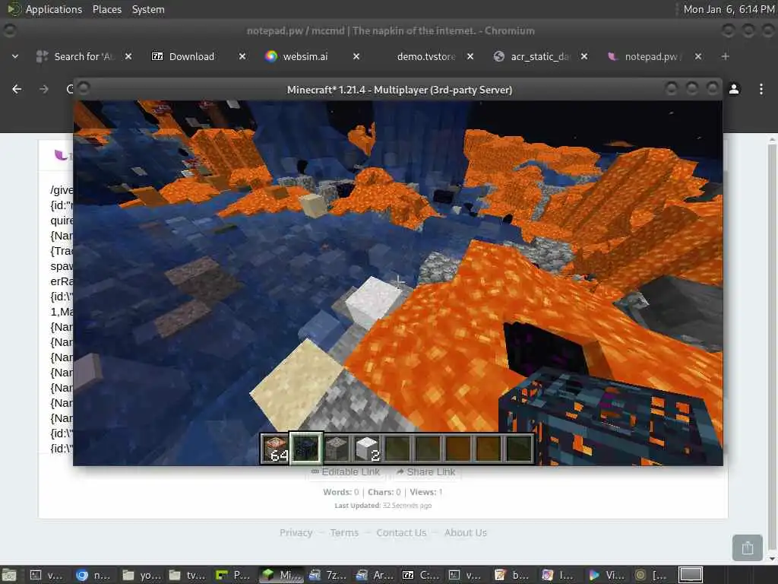Switch to the '[...' taskbar item
778x584 pixels.
pyautogui.click(x=653, y=575)
